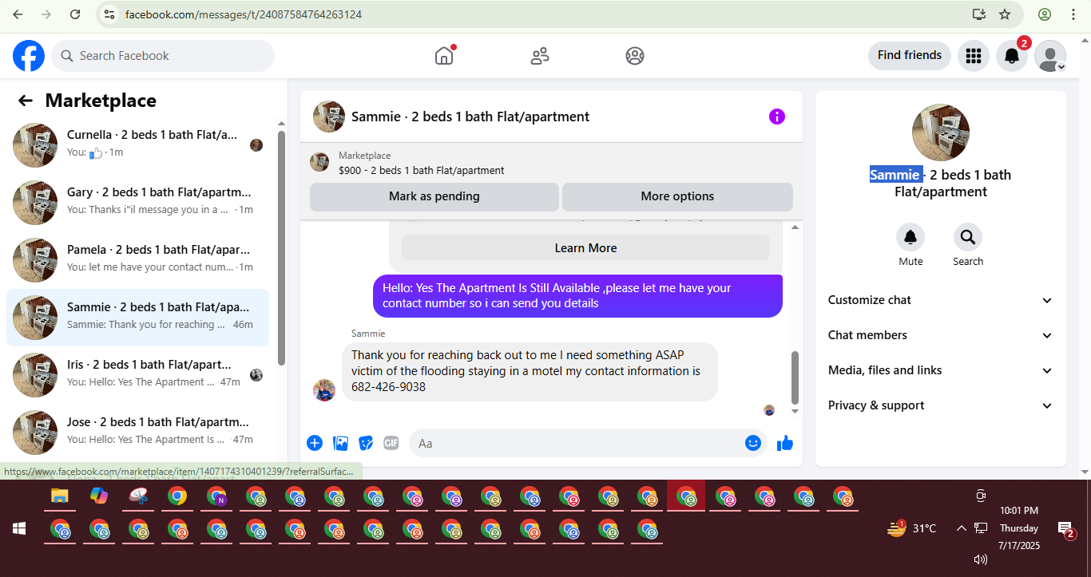Viewport: 1091px width, 577px height.
Task: Choose a sticker from the composer
Action: 366,443
